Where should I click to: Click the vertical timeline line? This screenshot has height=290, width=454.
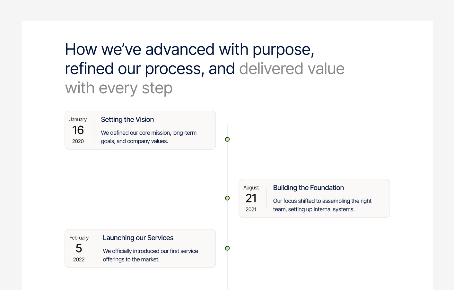227,167
